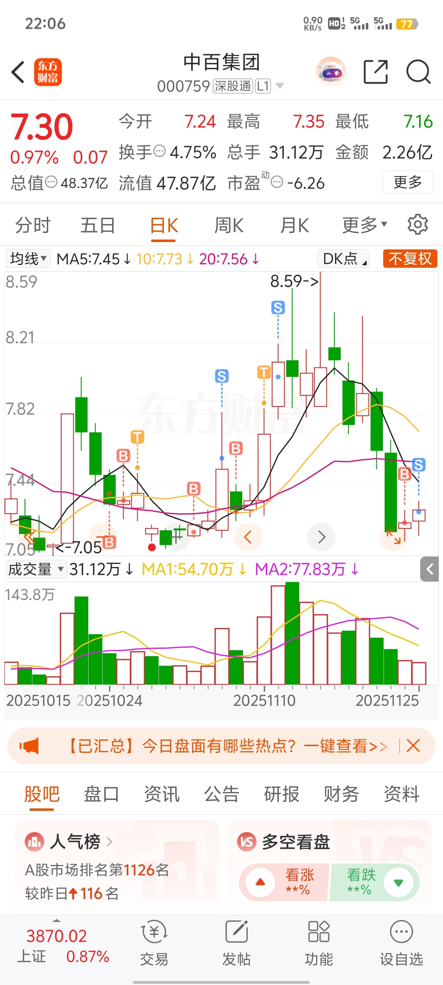
Task: Switch to 财务 tab
Action: tap(341, 795)
